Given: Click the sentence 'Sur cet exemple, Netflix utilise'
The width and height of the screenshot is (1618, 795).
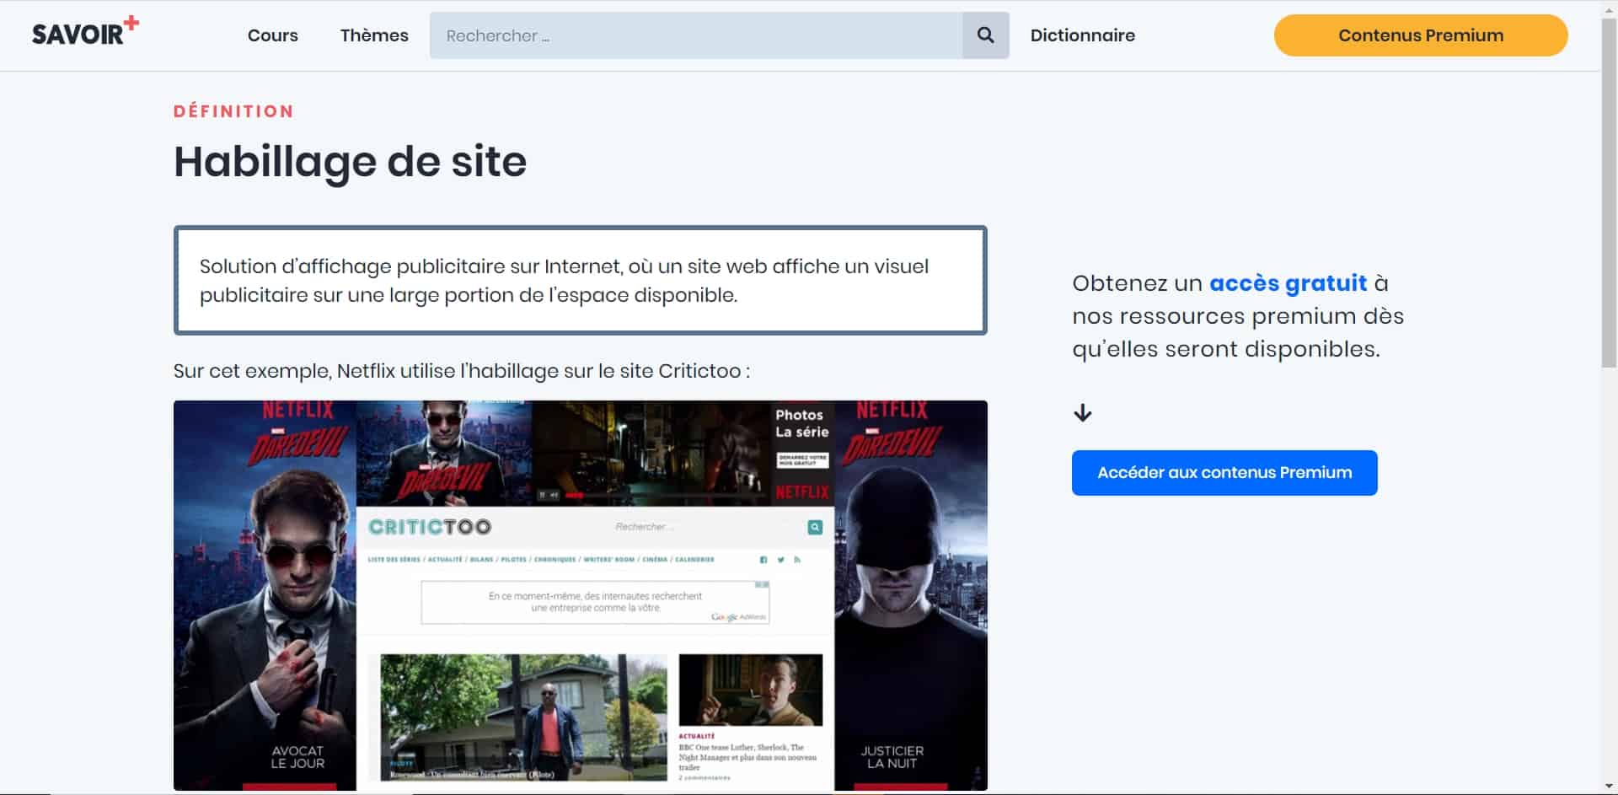Looking at the screenshot, I should (461, 371).
